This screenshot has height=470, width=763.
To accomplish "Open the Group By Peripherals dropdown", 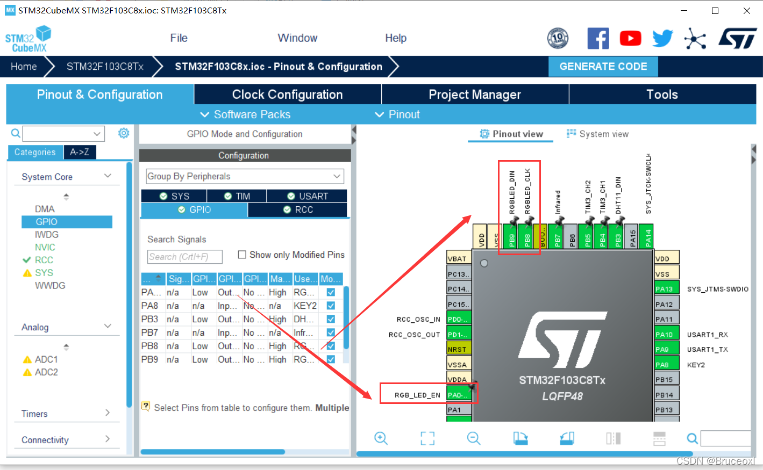I will pyautogui.click(x=245, y=176).
